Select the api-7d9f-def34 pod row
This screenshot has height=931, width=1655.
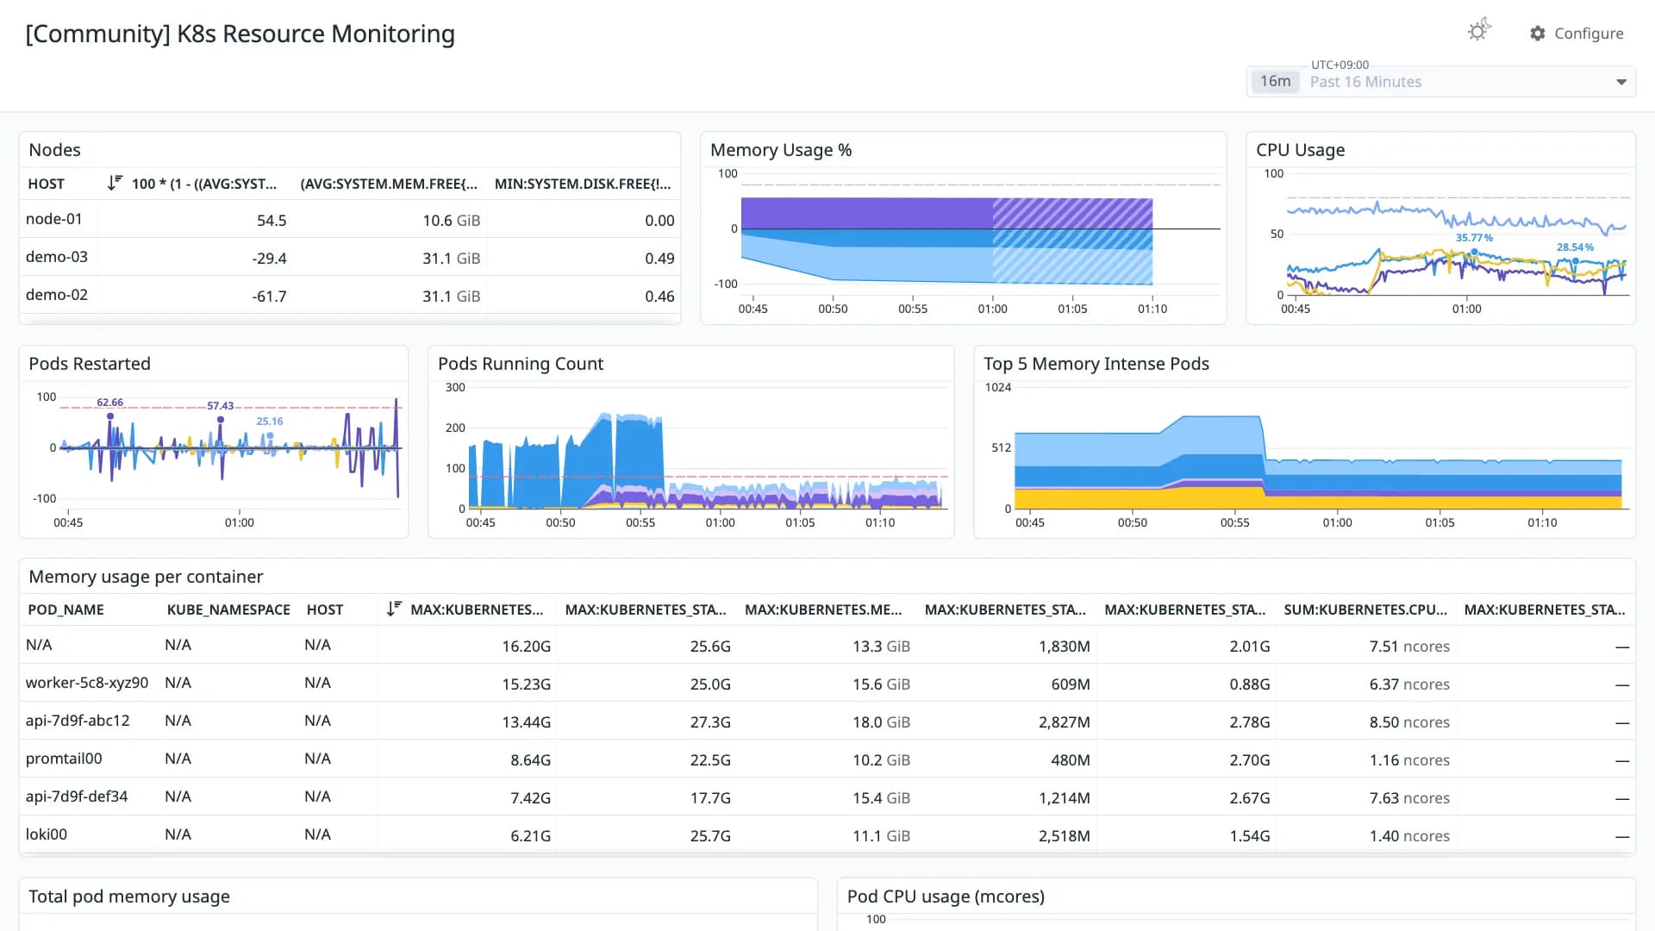click(827, 797)
